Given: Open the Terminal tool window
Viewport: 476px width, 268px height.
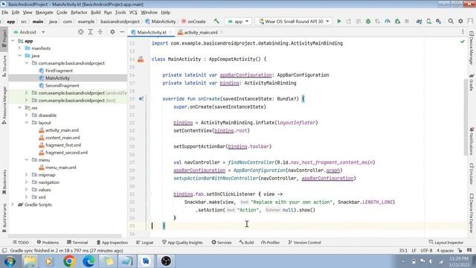Looking at the screenshot, I should (77, 243).
